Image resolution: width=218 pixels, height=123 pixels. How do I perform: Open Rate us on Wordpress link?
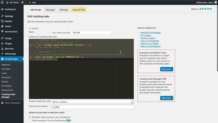[150, 46]
